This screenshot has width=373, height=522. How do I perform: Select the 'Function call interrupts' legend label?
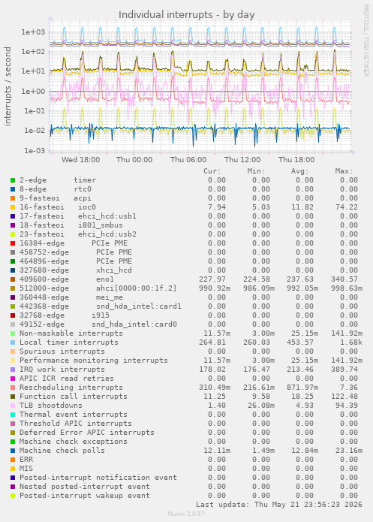tap(74, 397)
